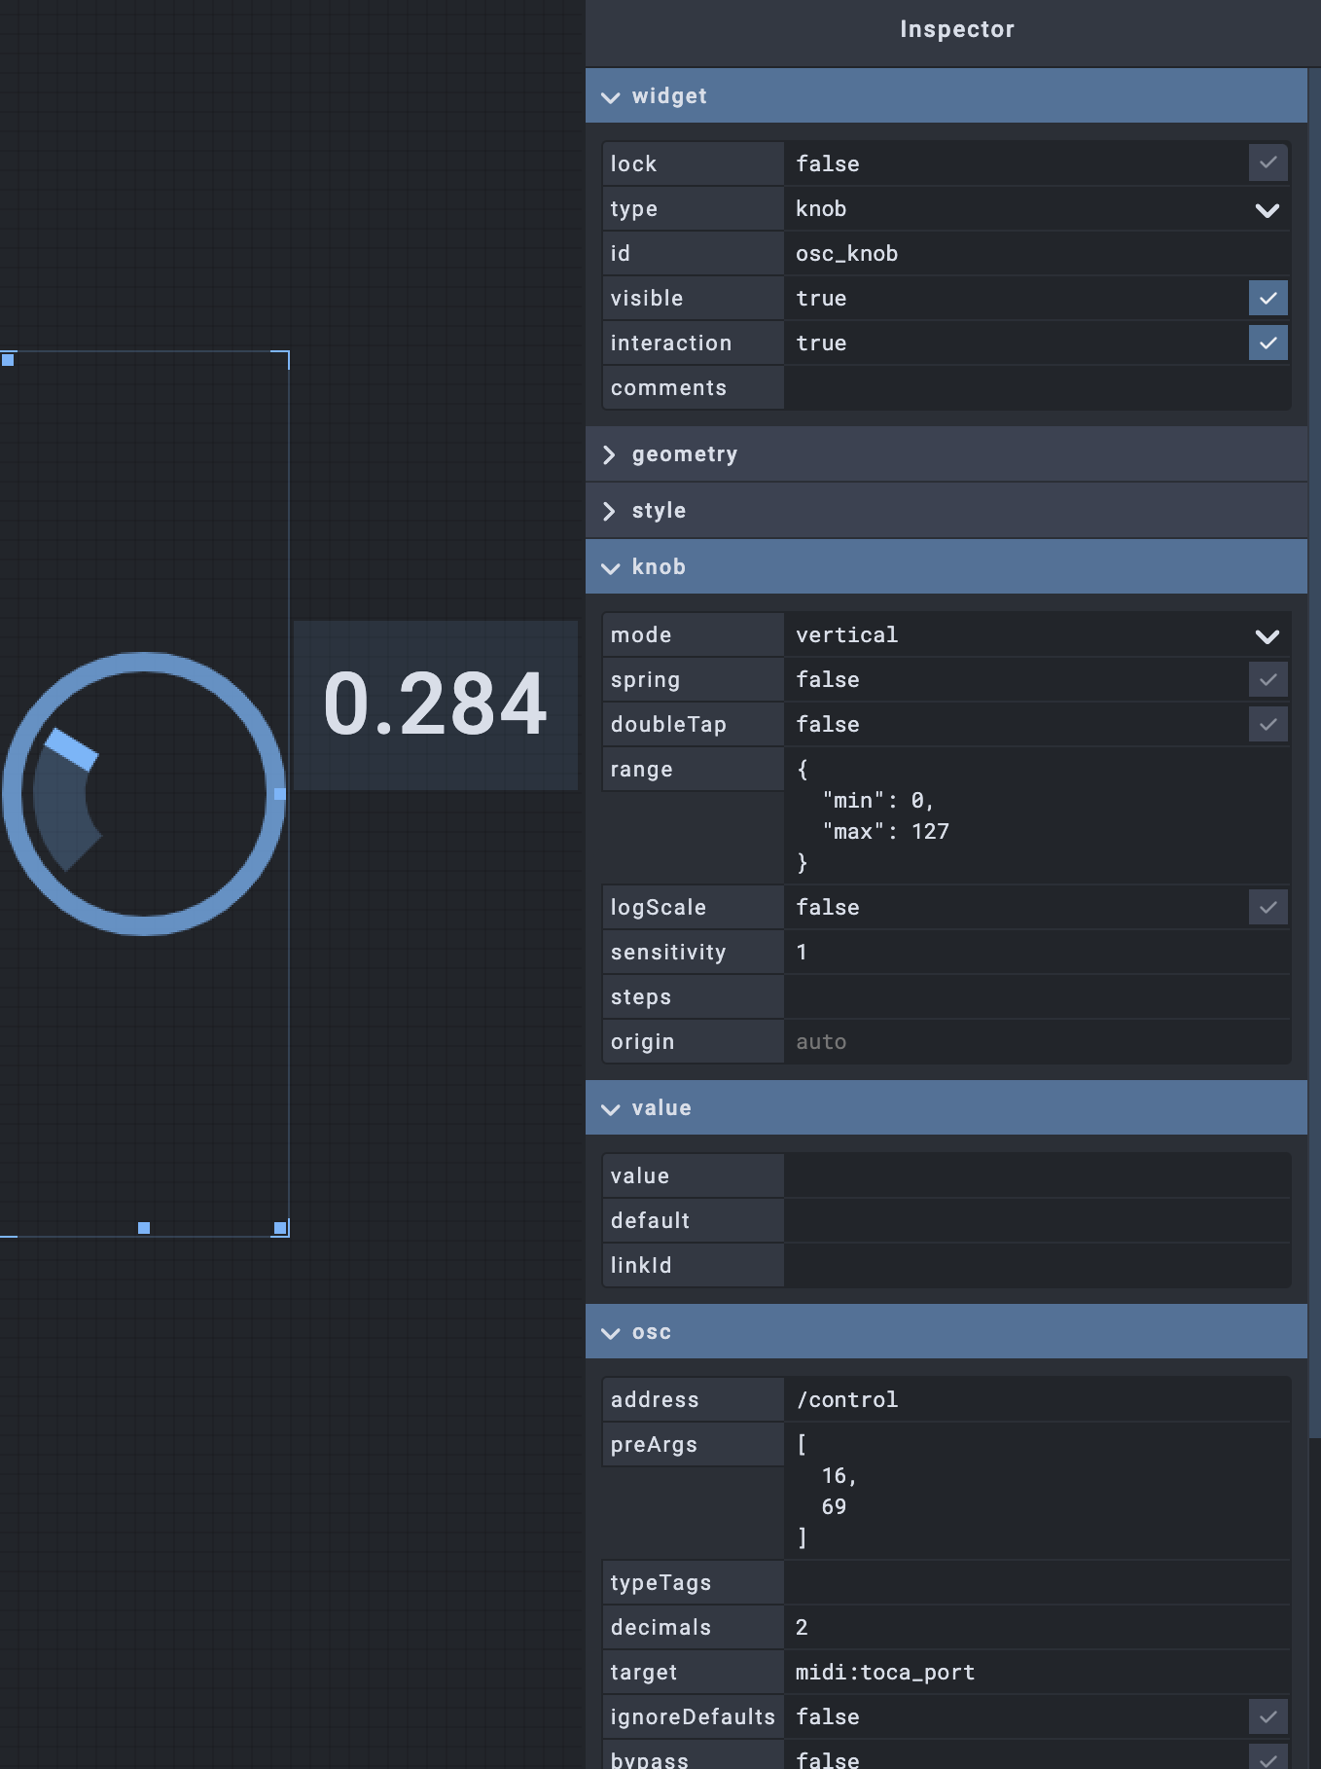
Task: Click the steps input field
Action: [1037, 996]
